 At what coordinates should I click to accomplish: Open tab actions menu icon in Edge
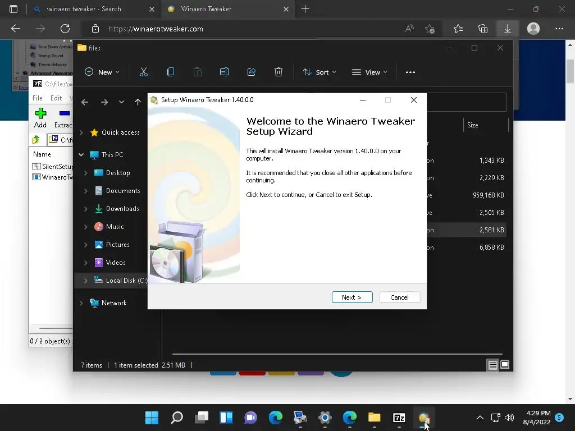pos(13,9)
